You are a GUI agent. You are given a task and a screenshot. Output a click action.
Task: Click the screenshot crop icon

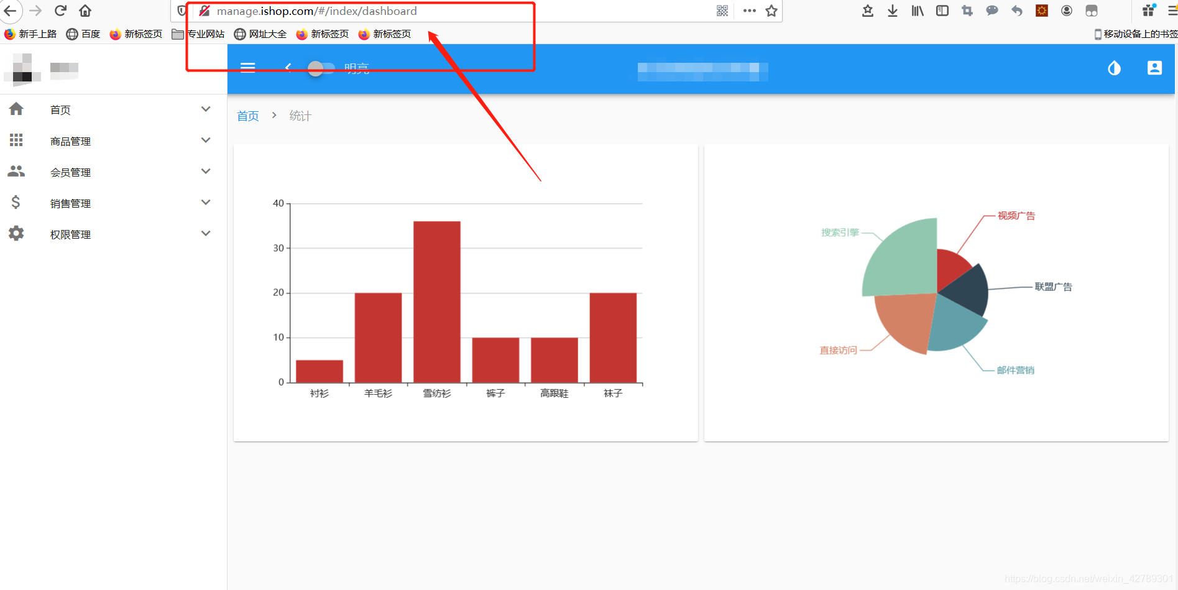coord(967,11)
